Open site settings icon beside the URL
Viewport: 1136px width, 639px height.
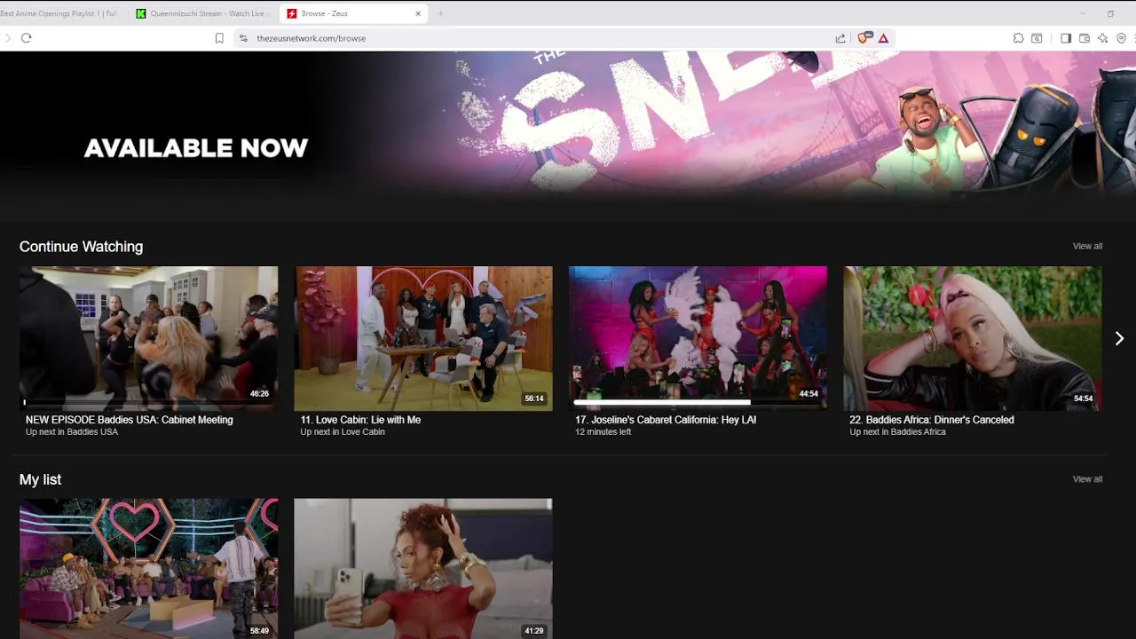[243, 38]
